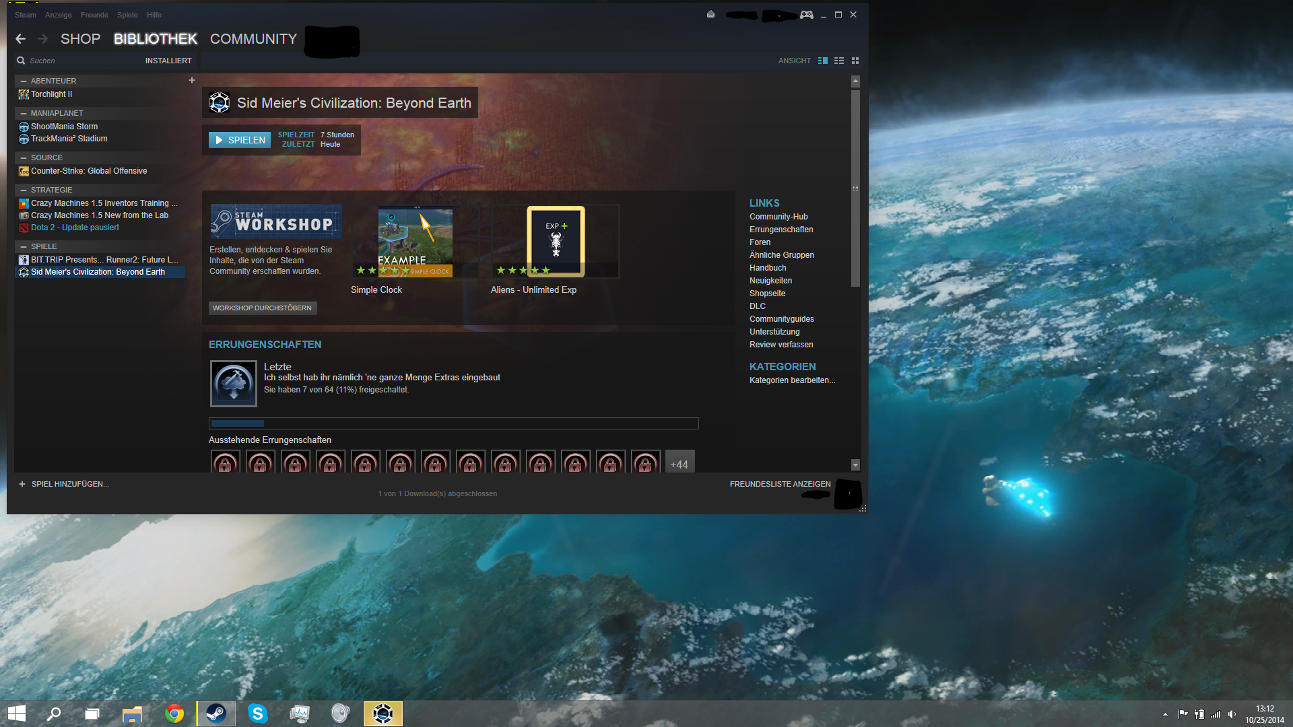
Task: Go back with the back arrow
Action: tap(20, 39)
